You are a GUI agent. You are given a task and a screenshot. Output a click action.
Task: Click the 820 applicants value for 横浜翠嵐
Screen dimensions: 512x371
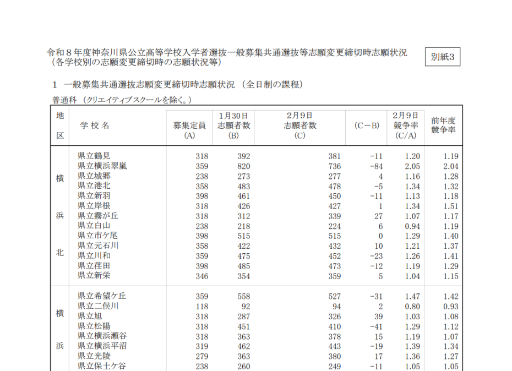pos(243,166)
